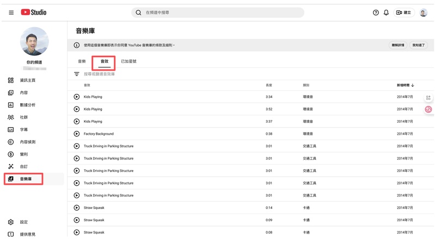Click the account avatar in top right

tap(423, 12)
